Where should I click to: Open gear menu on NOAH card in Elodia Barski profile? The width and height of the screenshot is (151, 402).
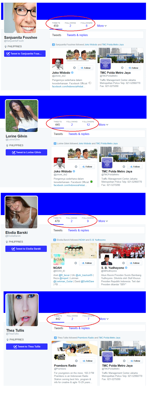coord(75,263)
